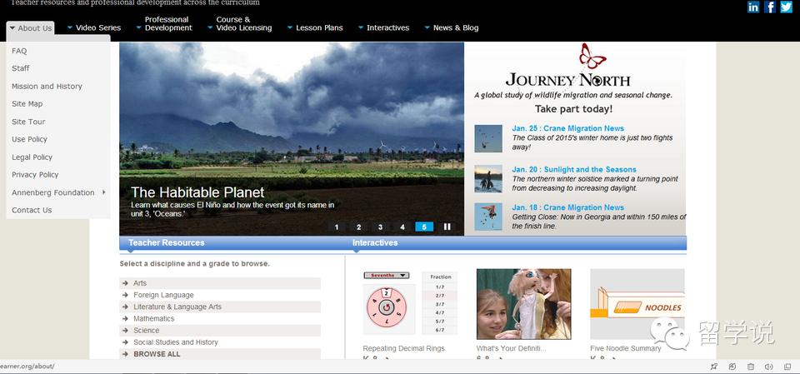Pause the homepage slideshow
This screenshot has width=800, height=374.
[447, 227]
